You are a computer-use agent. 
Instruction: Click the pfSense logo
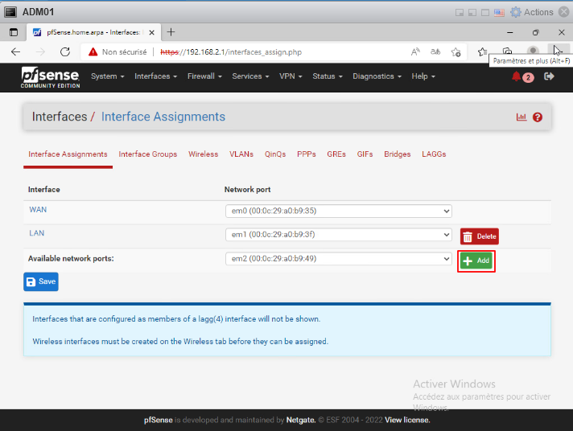[x=50, y=76]
